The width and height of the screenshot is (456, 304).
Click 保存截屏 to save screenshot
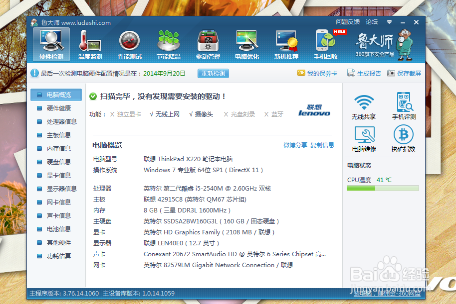pos(404,74)
